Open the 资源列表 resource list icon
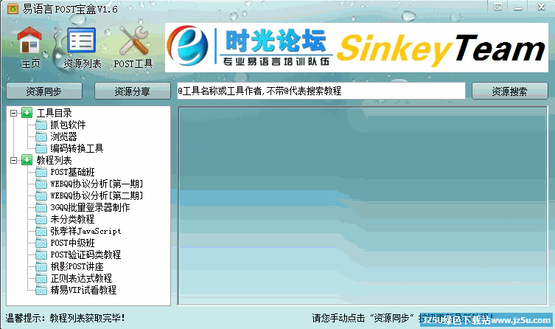Viewport: 555px width, 329px height. tap(82, 47)
